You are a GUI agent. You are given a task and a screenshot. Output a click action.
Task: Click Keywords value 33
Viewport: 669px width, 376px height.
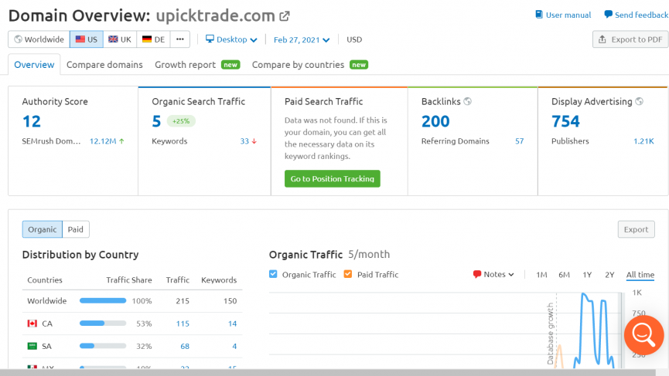click(244, 141)
